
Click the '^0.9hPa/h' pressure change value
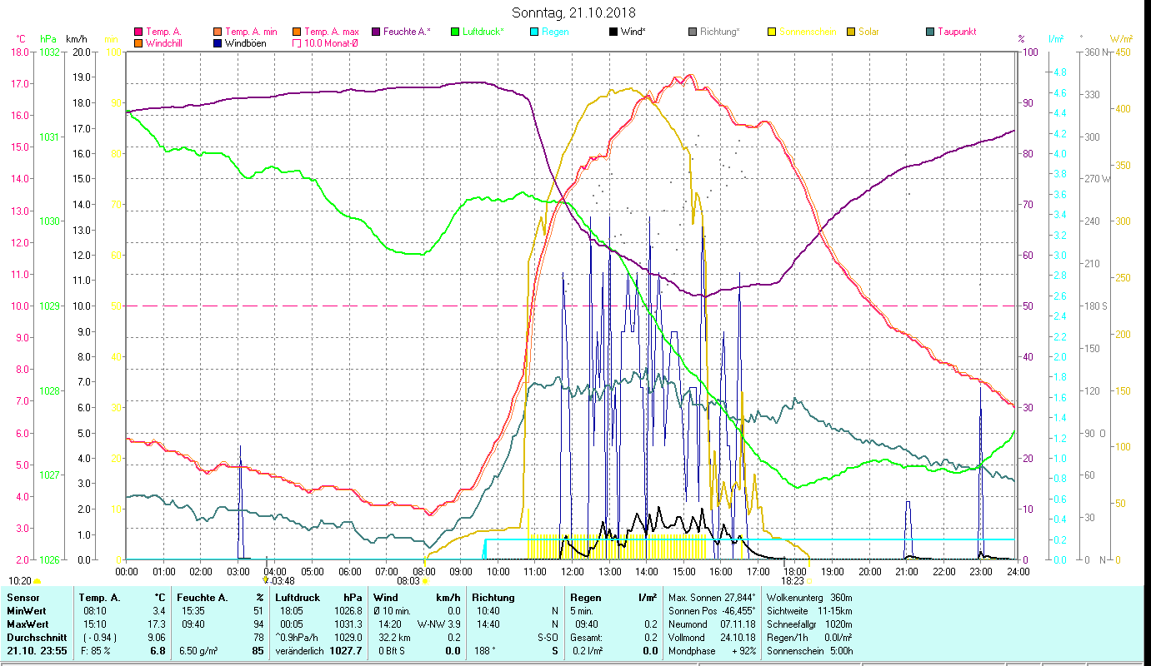297,638
